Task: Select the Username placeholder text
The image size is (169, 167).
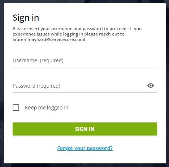Action: coord(38,60)
